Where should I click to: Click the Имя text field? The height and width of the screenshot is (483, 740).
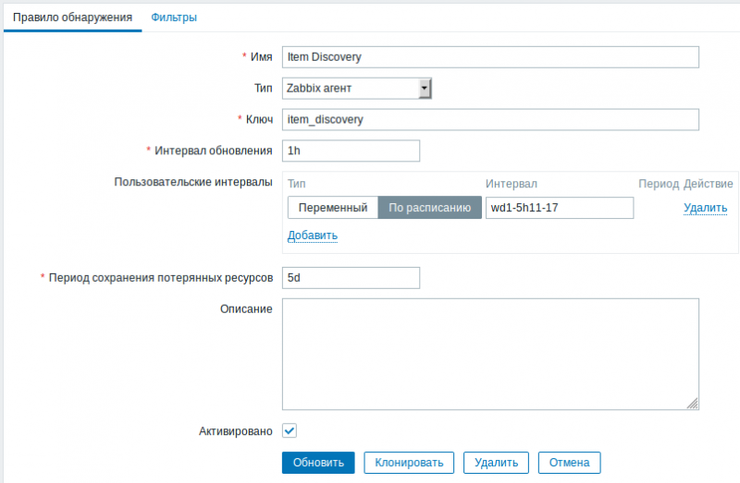pyautogui.click(x=490, y=57)
